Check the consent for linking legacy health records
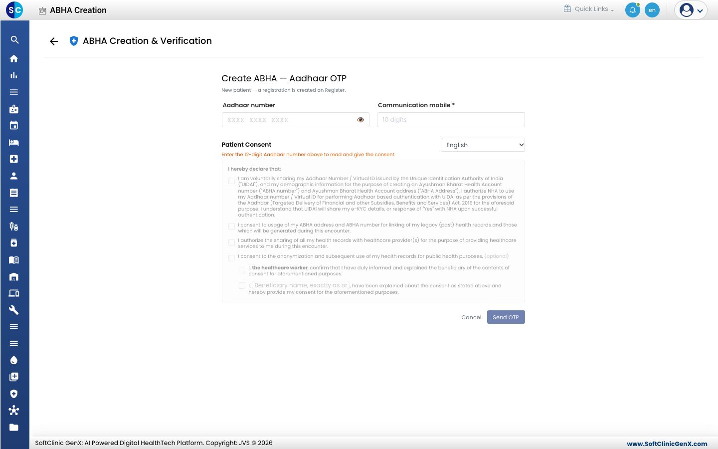Image resolution: width=718 pixels, height=449 pixels. pyautogui.click(x=231, y=227)
